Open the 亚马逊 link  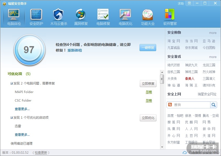(x=209, y=41)
